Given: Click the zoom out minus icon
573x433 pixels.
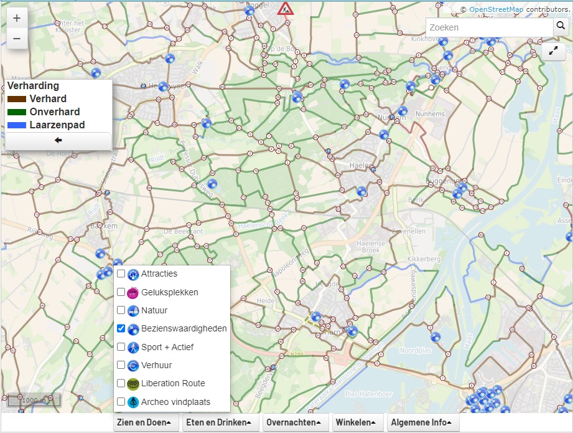Looking at the screenshot, I should tap(16, 39).
